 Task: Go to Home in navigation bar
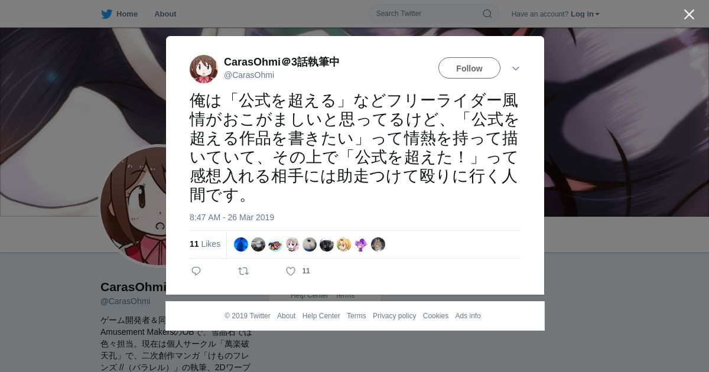[x=127, y=14]
